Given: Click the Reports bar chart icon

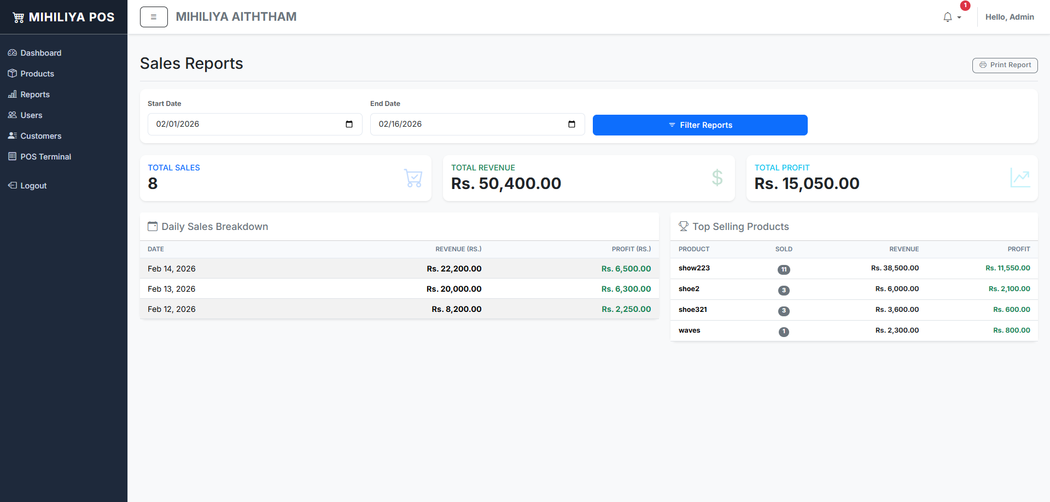Looking at the screenshot, I should pyautogui.click(x=12, y=95).
